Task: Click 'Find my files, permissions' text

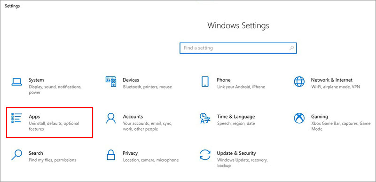Action: tap(52, 160)
